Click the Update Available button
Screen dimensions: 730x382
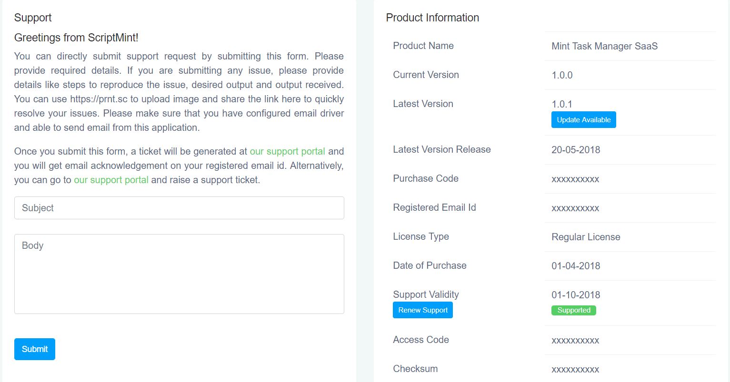[x=584, y=120]
